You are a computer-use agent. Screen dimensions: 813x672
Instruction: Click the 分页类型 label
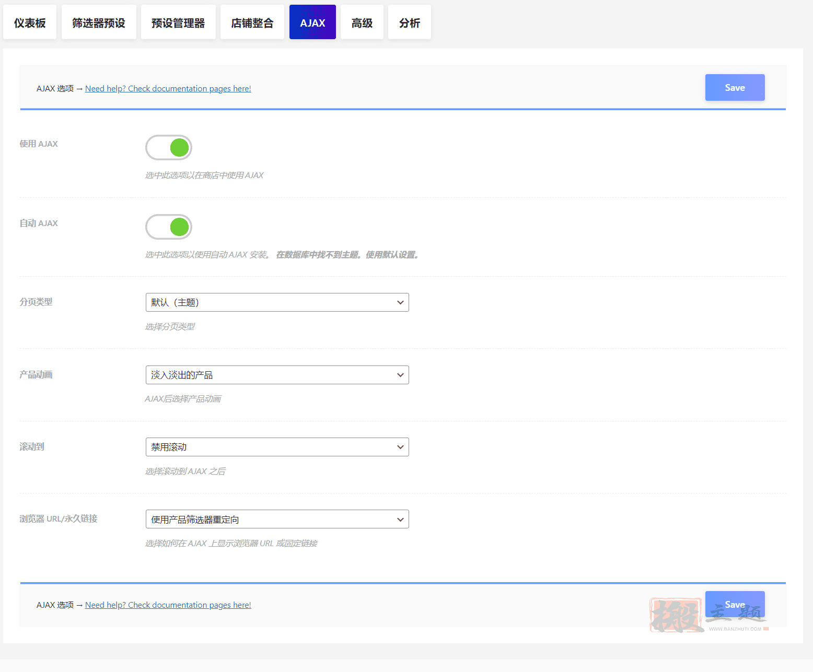click(36, 302)
